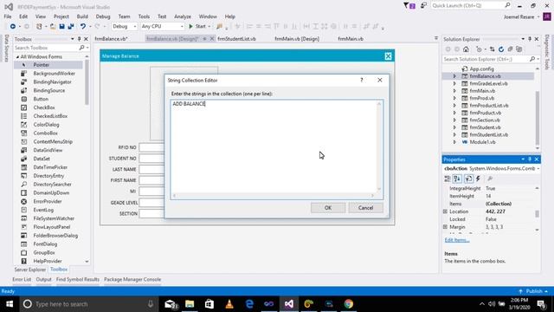Viewport: 554px width, 312px height.
Task: Open Microsoft Store from taskbar
Action: (209, 304)
